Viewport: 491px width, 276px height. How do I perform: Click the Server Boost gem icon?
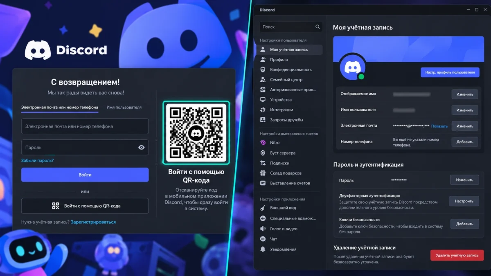tap(263, 153)
